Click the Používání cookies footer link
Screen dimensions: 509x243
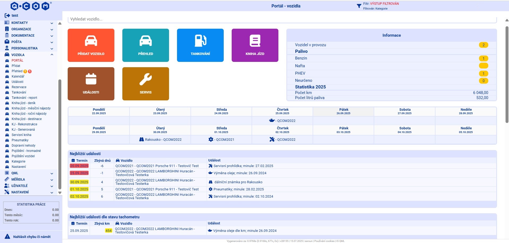tap(324, 241)
